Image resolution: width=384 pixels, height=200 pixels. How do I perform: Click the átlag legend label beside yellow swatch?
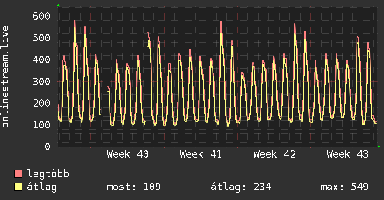(x=42, y=187)
